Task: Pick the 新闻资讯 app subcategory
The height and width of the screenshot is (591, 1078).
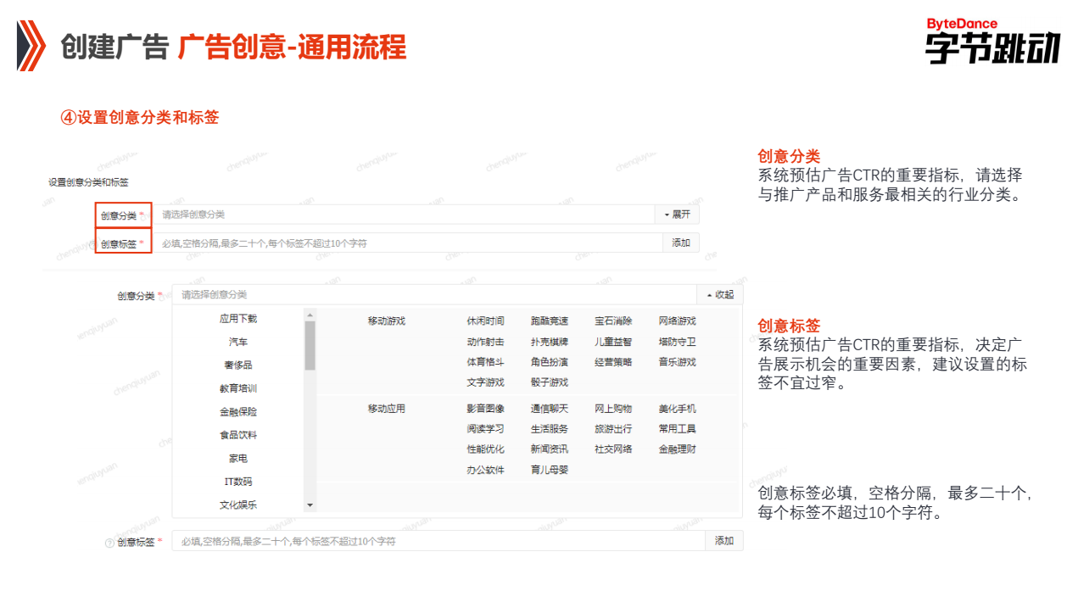Action: [x=550, y=449]
